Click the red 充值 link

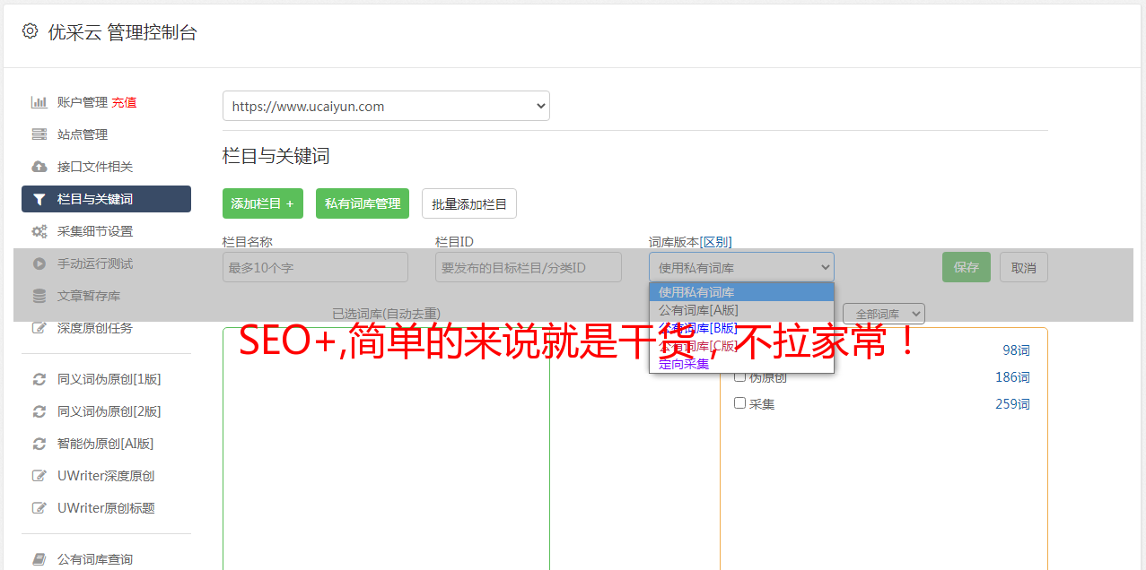(124, 102)
